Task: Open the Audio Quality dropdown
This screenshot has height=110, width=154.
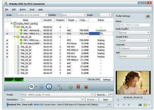Action: click(135, 33)
